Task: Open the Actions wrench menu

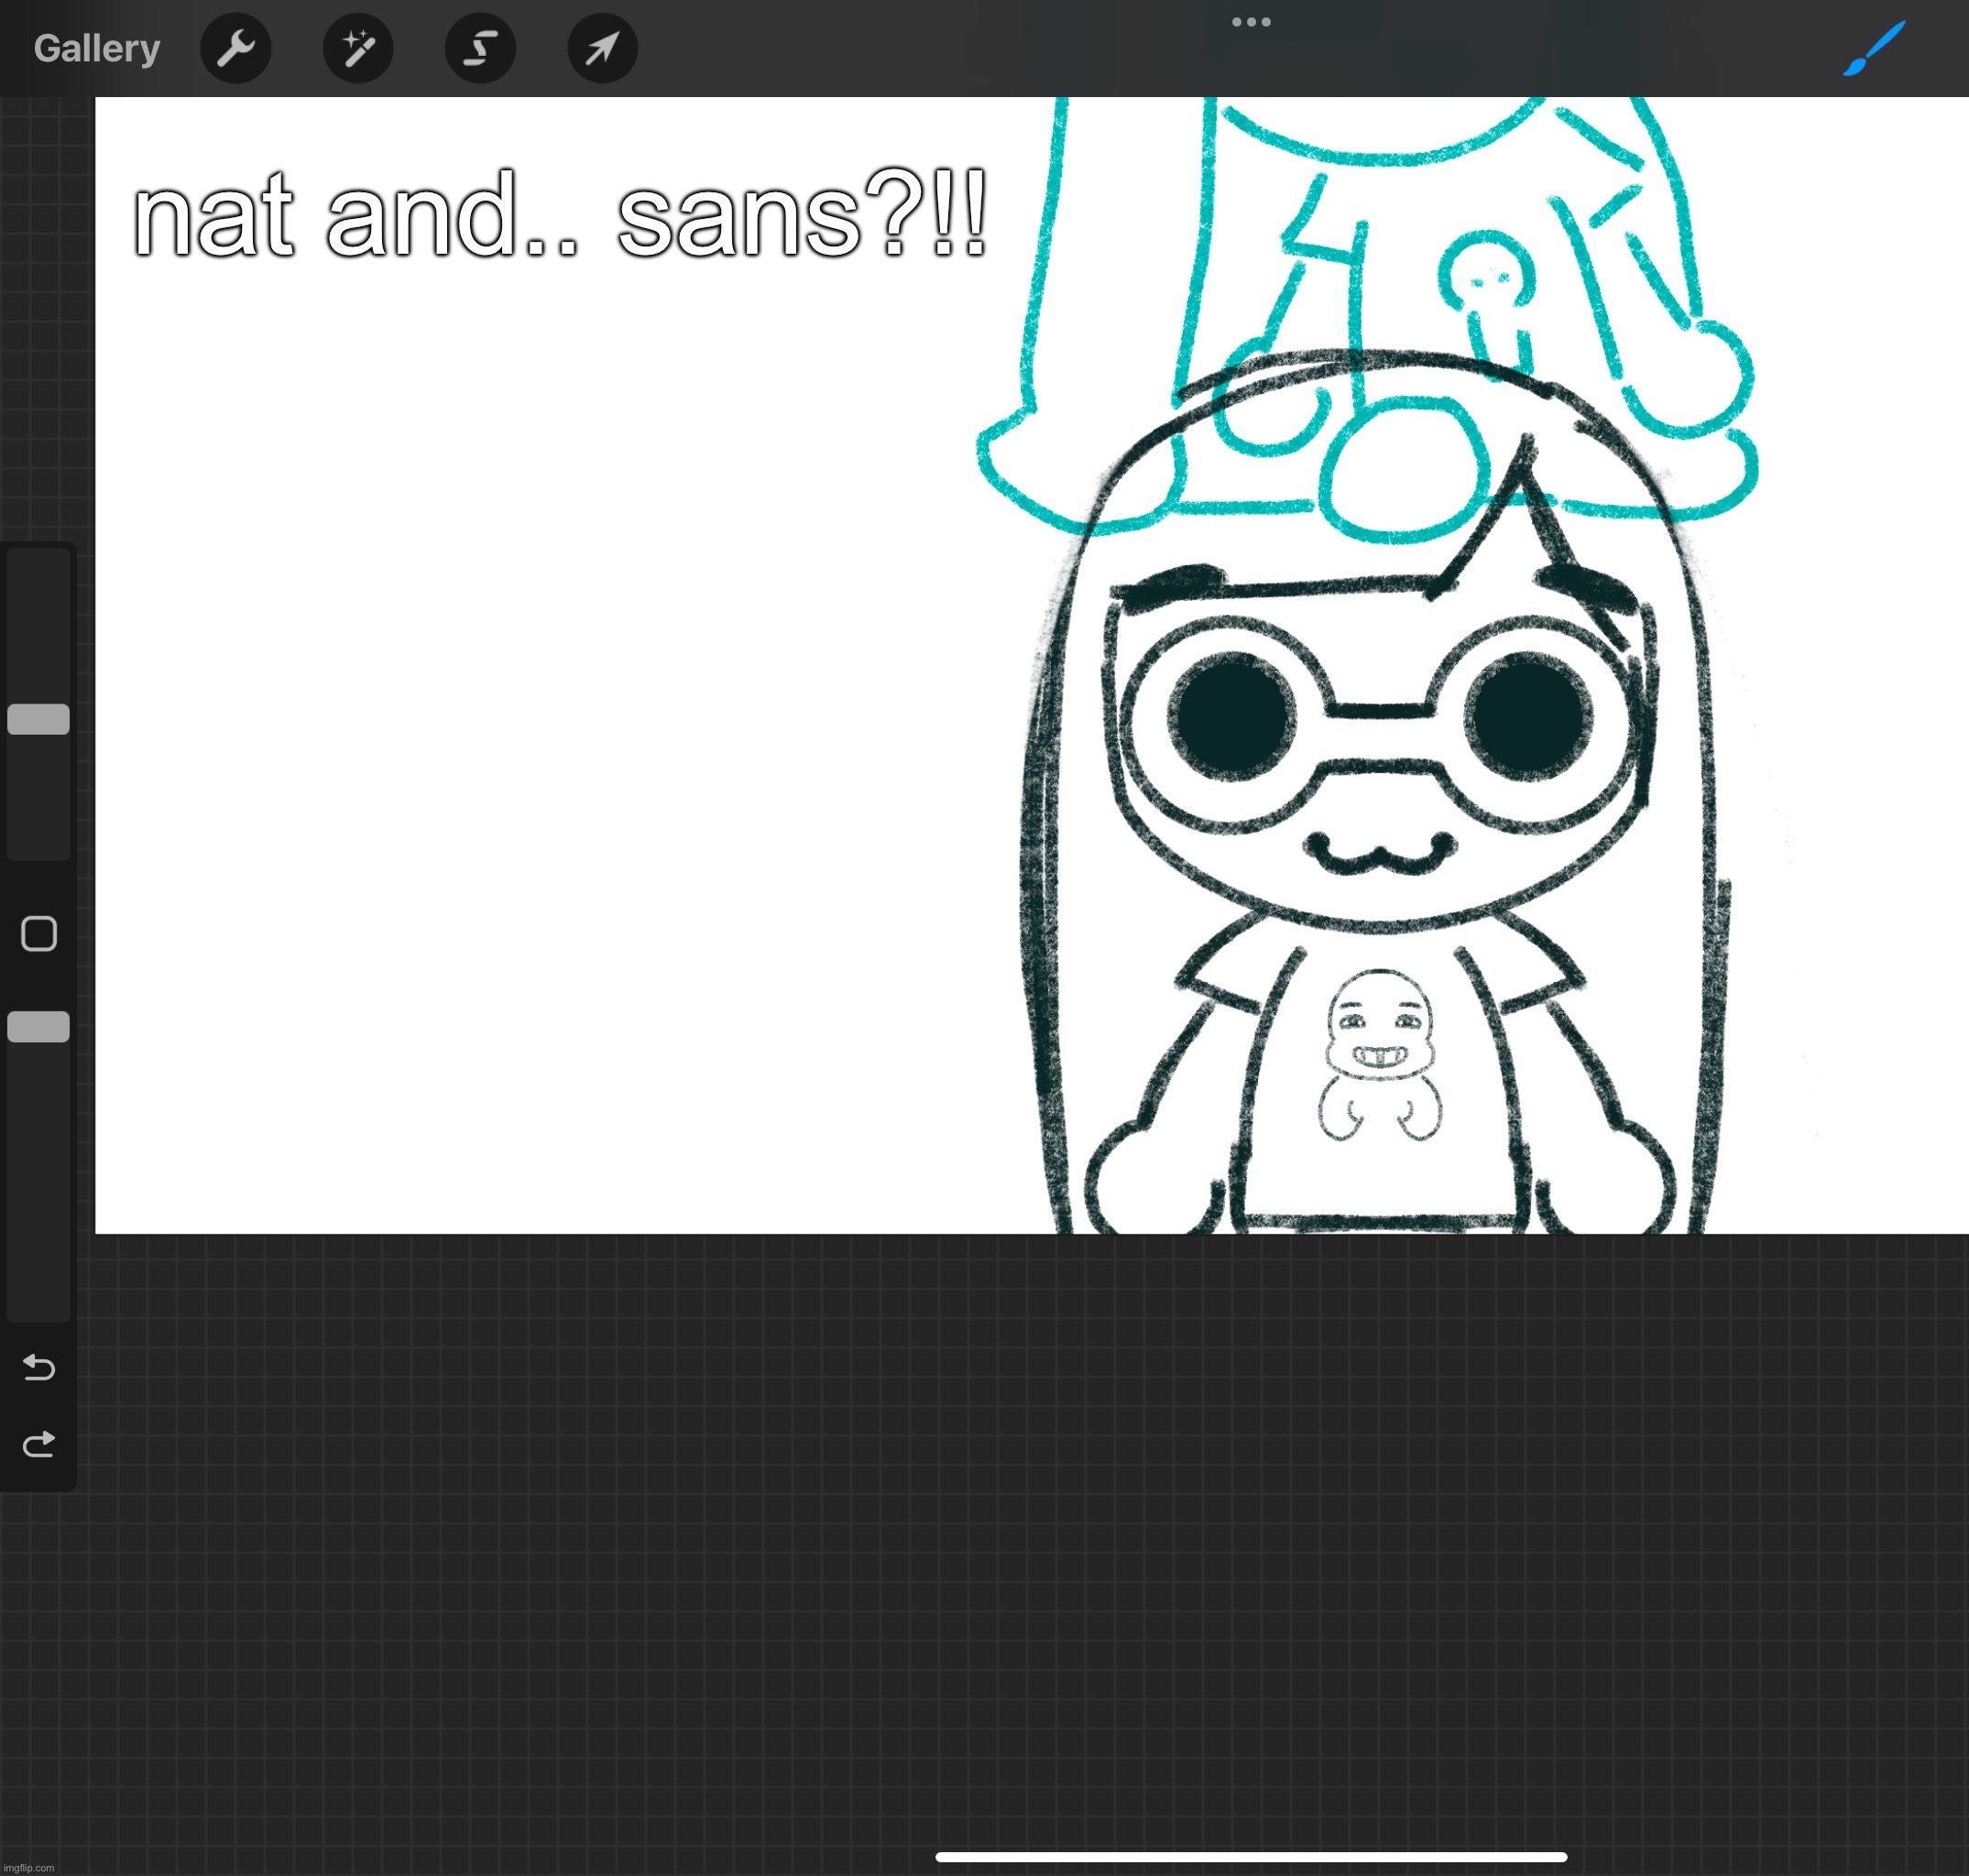Action: 236,48
